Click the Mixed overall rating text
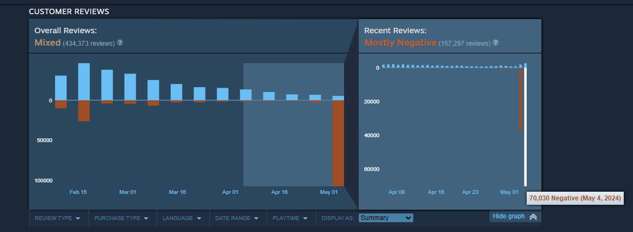 point(47,42)
